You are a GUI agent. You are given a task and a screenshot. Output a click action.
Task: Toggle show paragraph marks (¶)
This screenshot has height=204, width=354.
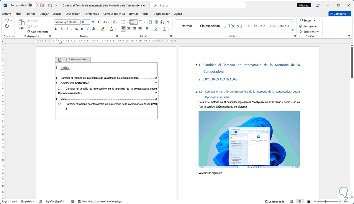(x=168, y=22)
